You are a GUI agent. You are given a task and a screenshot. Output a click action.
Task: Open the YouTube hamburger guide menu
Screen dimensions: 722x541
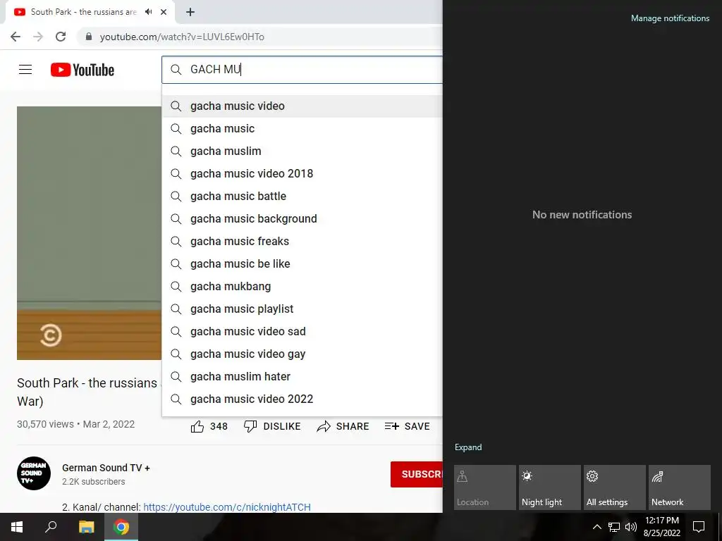click(25, 70)
